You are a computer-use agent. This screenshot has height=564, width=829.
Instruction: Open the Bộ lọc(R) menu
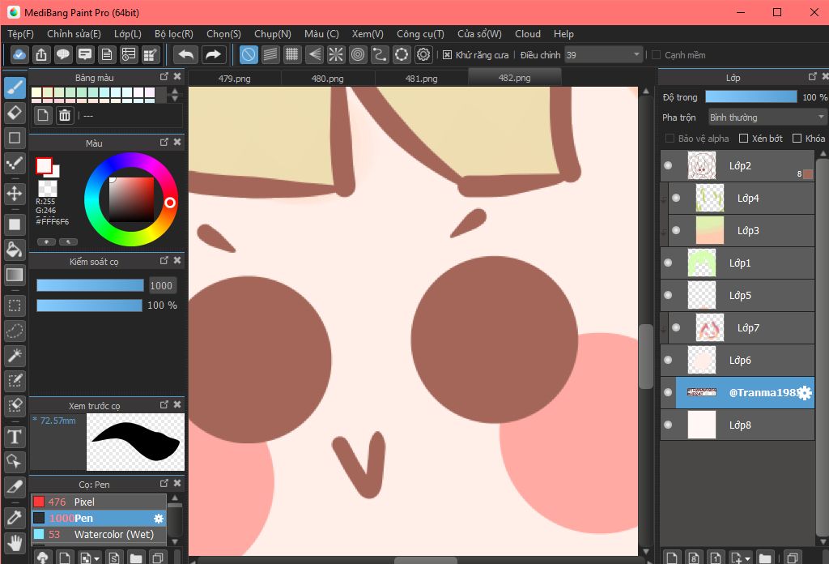174,34
